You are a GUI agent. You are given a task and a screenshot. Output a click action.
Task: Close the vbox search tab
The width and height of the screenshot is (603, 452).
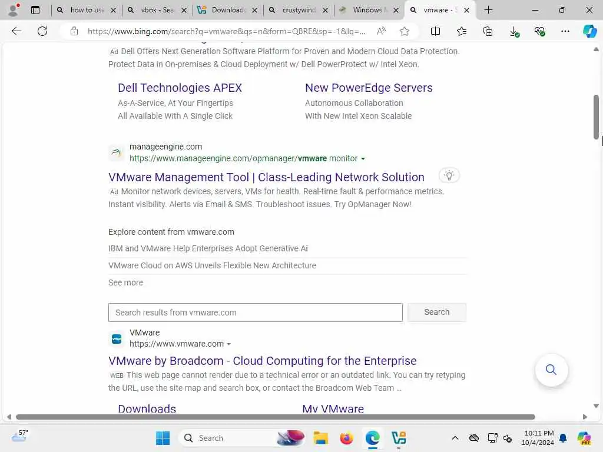click(184, 11)
